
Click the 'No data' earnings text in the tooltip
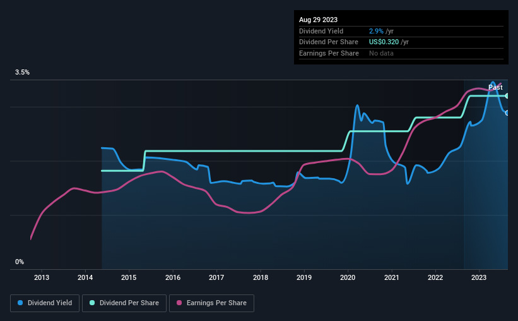(382, 54)
